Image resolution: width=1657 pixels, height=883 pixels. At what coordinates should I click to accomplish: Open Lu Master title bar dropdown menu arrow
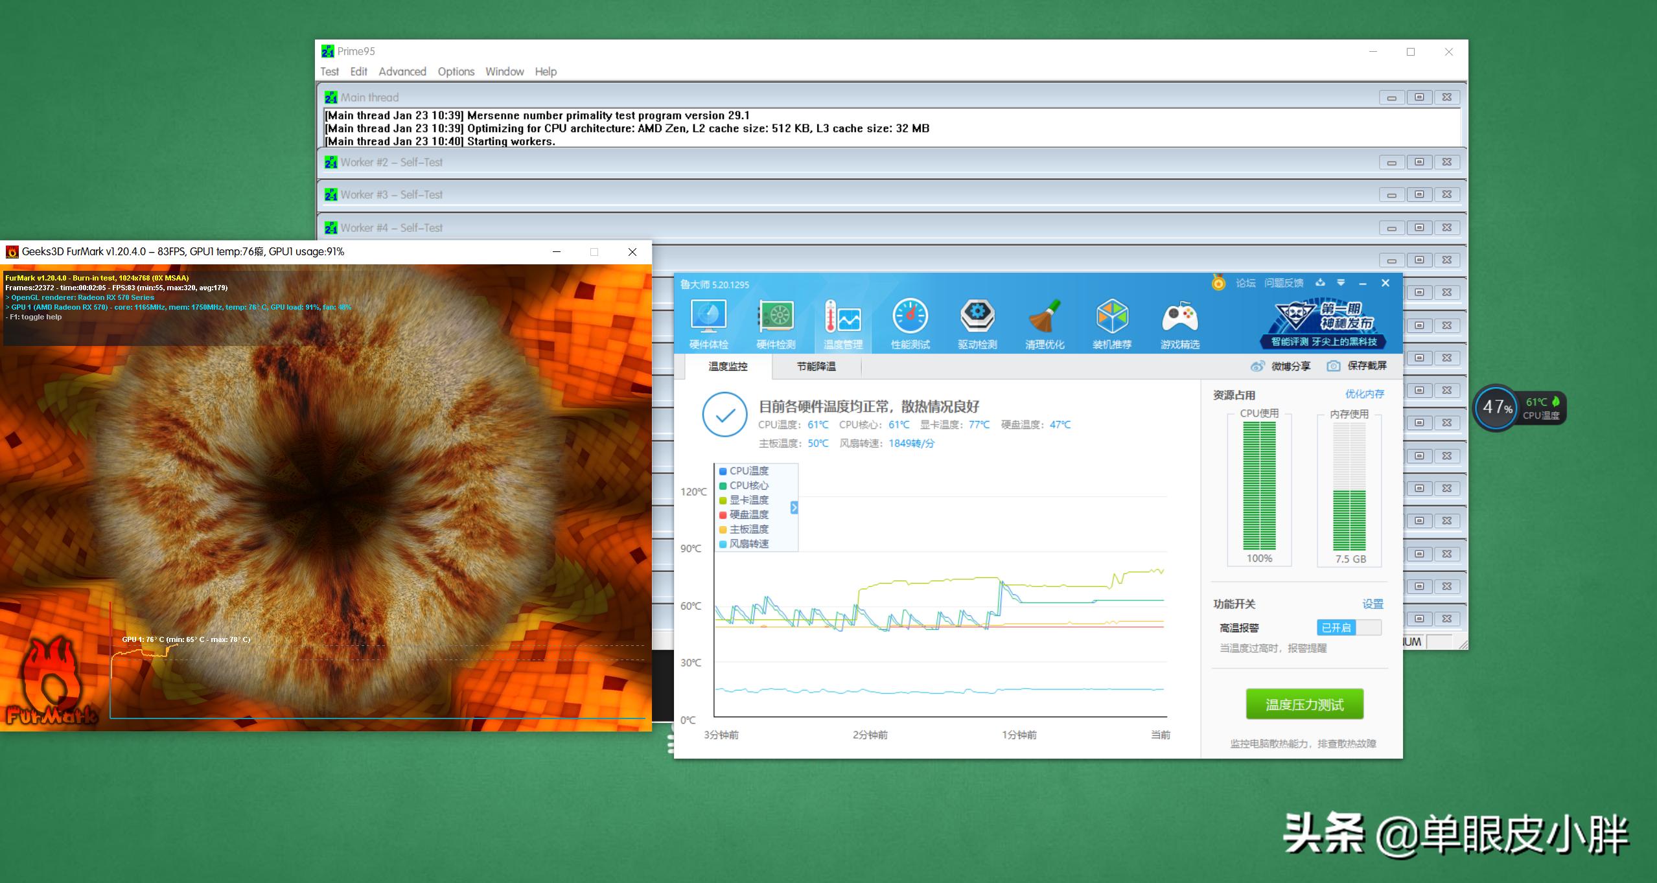pyautogui.click(x=1341, y=283)
